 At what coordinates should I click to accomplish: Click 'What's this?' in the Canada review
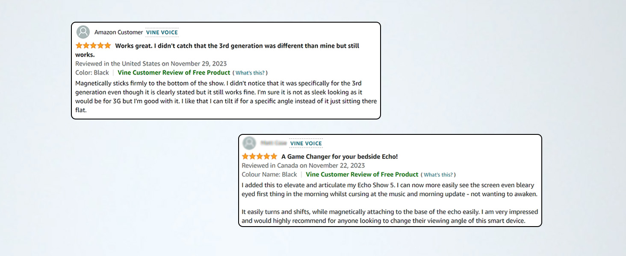438,175
